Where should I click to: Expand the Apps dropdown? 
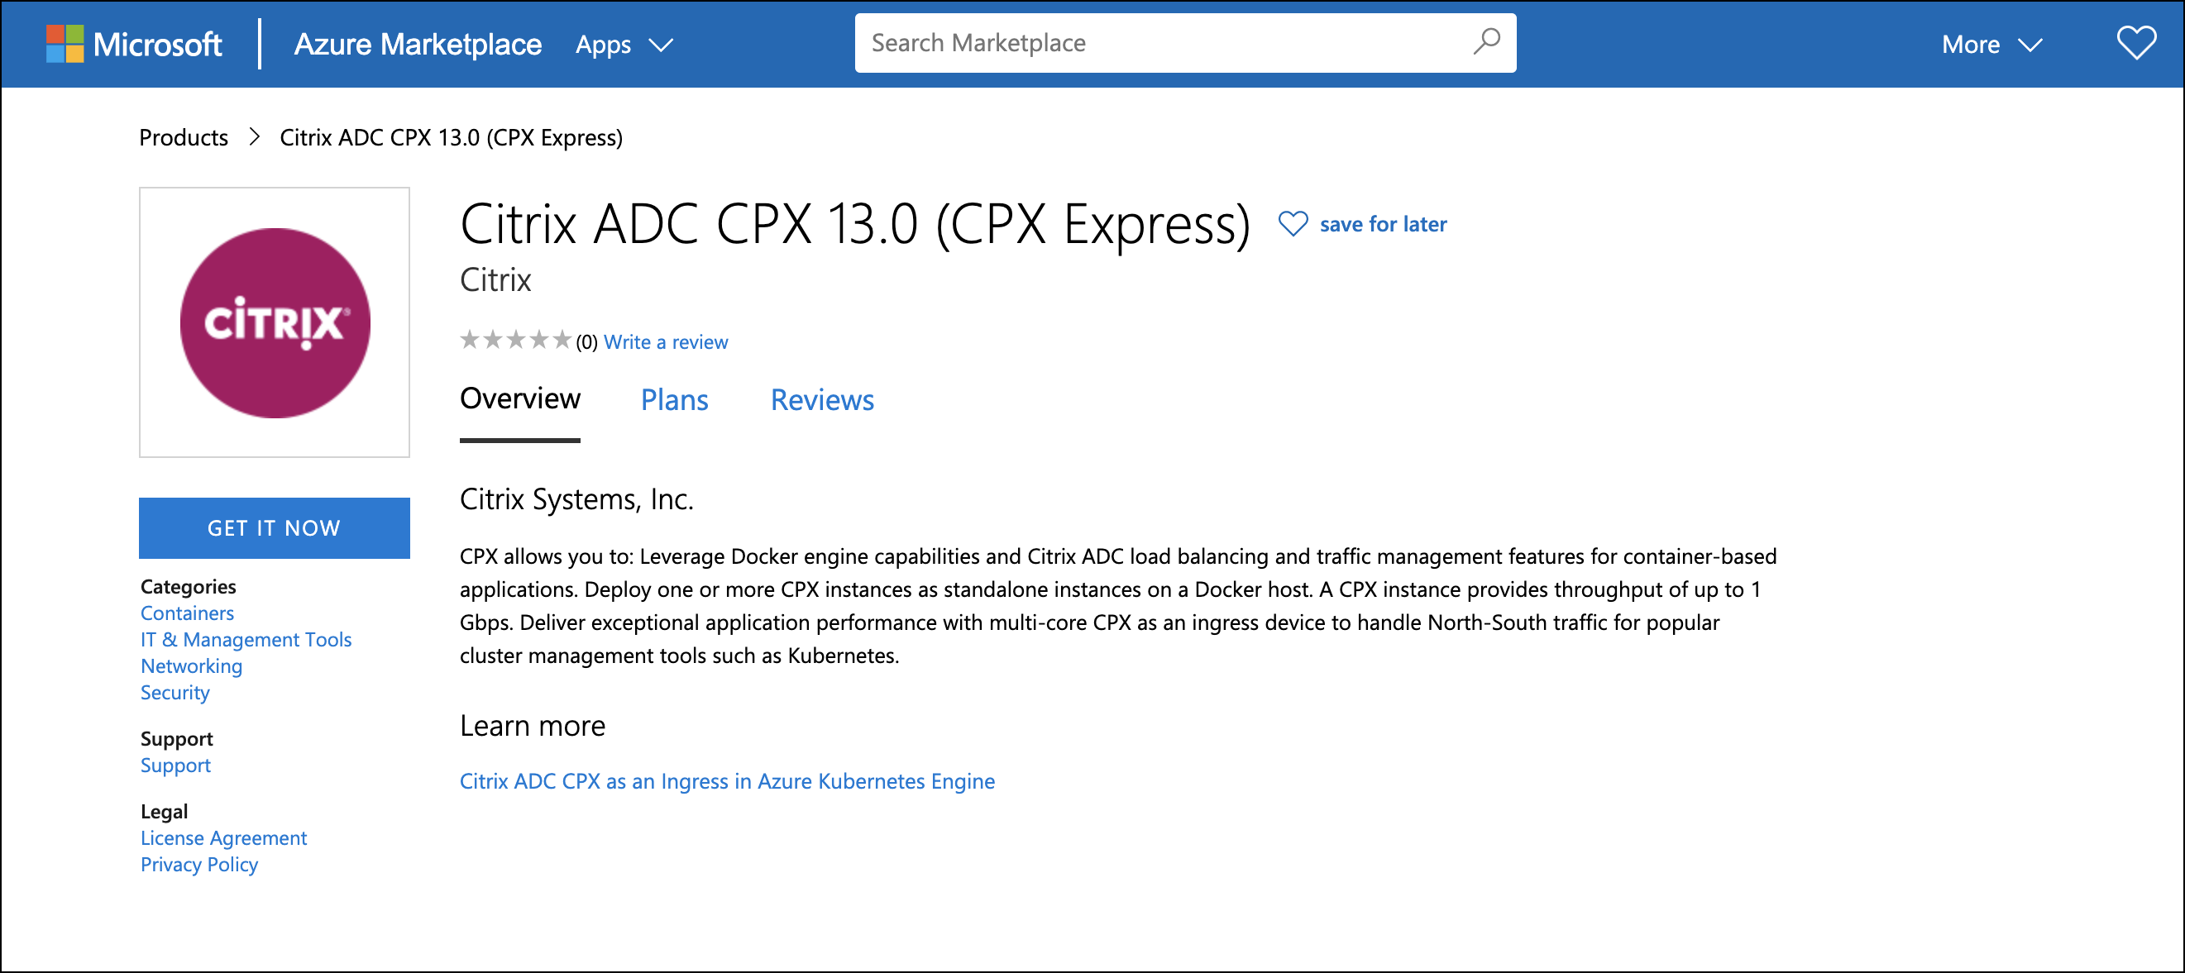pos(624,44)
